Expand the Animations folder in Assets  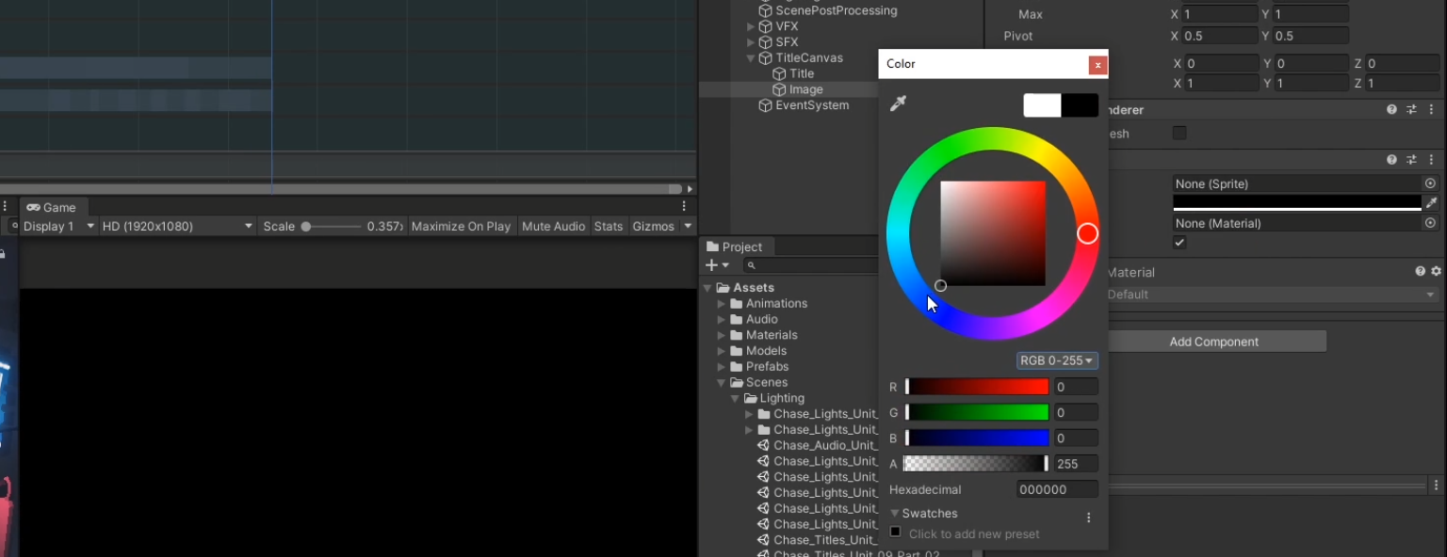click(x=723, y=304)
